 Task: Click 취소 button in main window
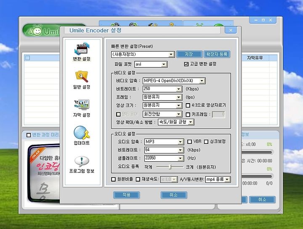262,199
